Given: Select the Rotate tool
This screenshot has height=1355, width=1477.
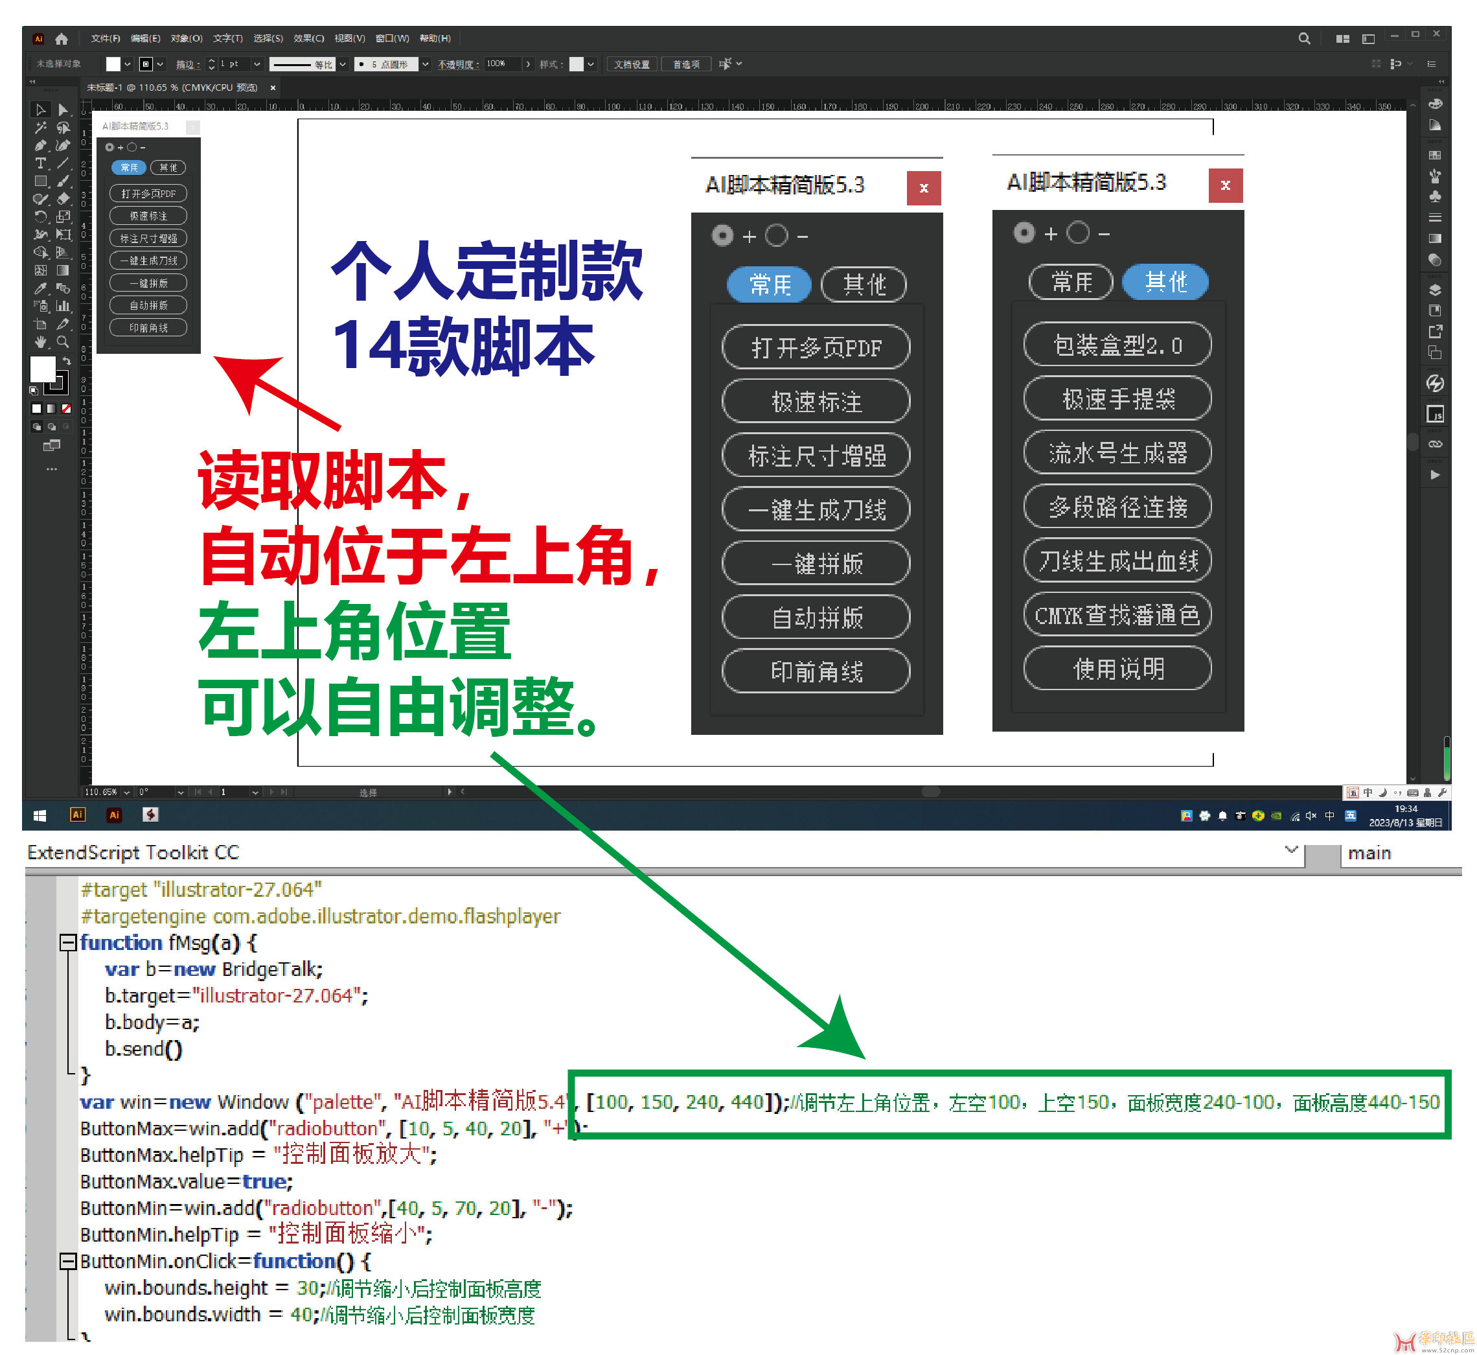Looking at the screenshot, I should [41, 216].
